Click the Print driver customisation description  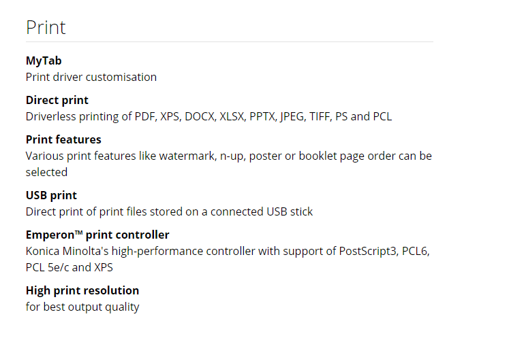pyautogui.click(x=91, y=77)
